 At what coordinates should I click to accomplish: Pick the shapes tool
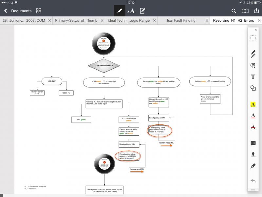pos(253,88)
